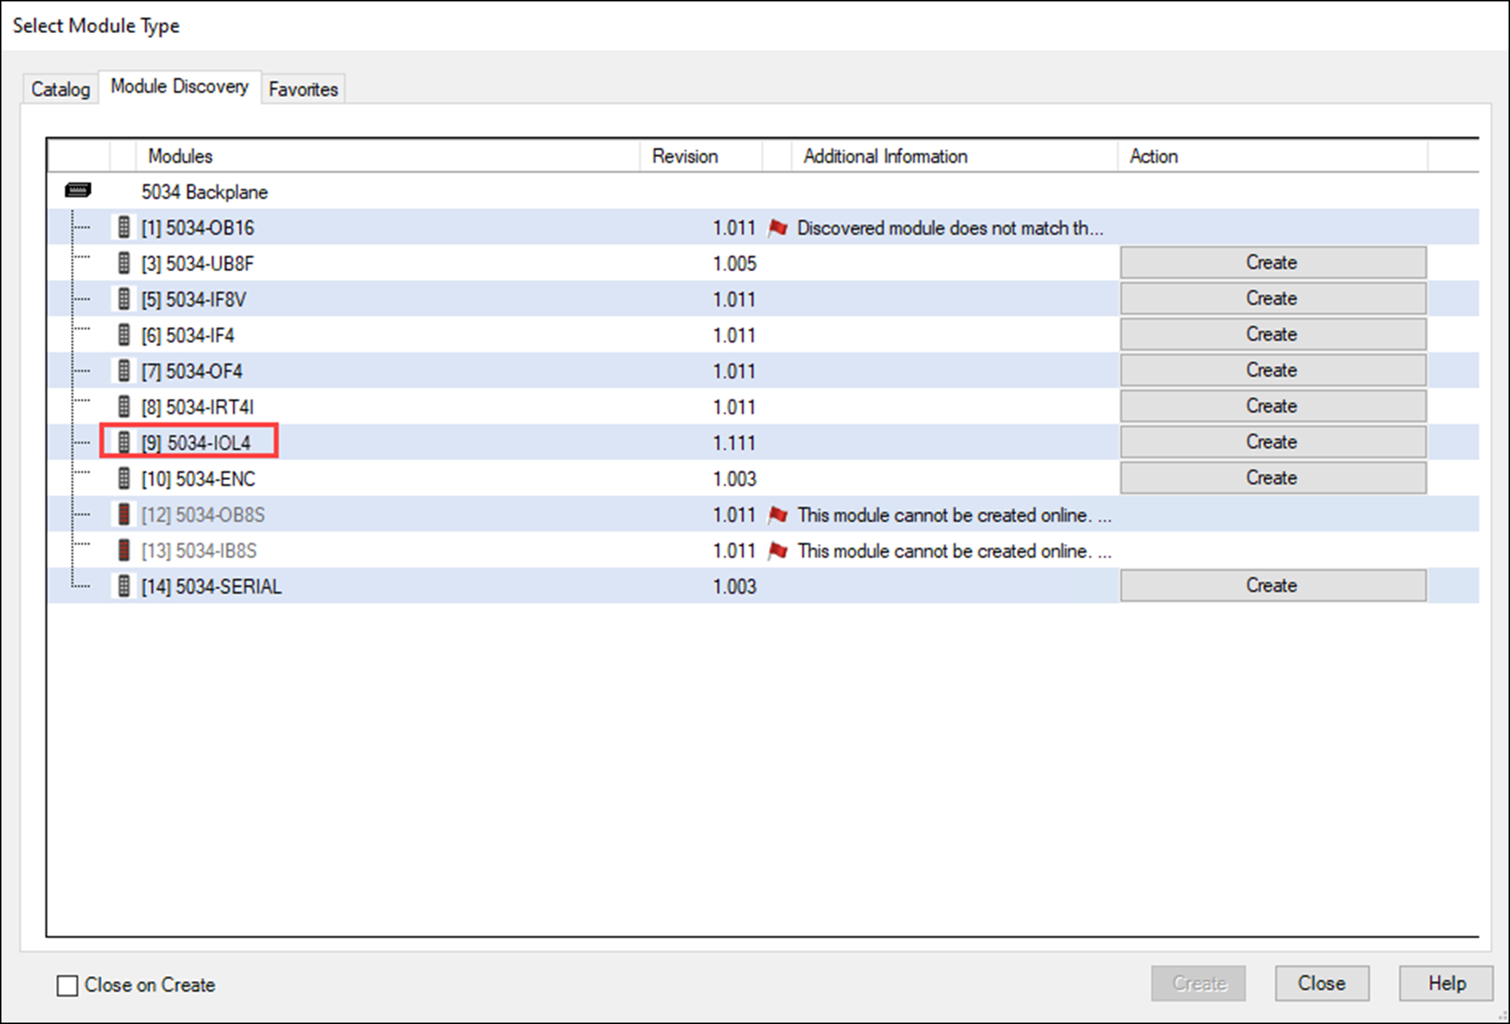Click the 'Discovered module does not match' message
1510x1024 pixels.
[x=950, y=228]
